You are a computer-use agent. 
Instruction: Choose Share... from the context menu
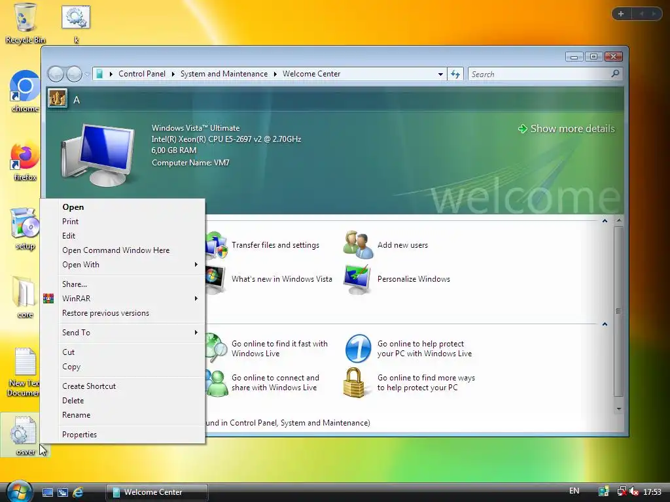130,284
